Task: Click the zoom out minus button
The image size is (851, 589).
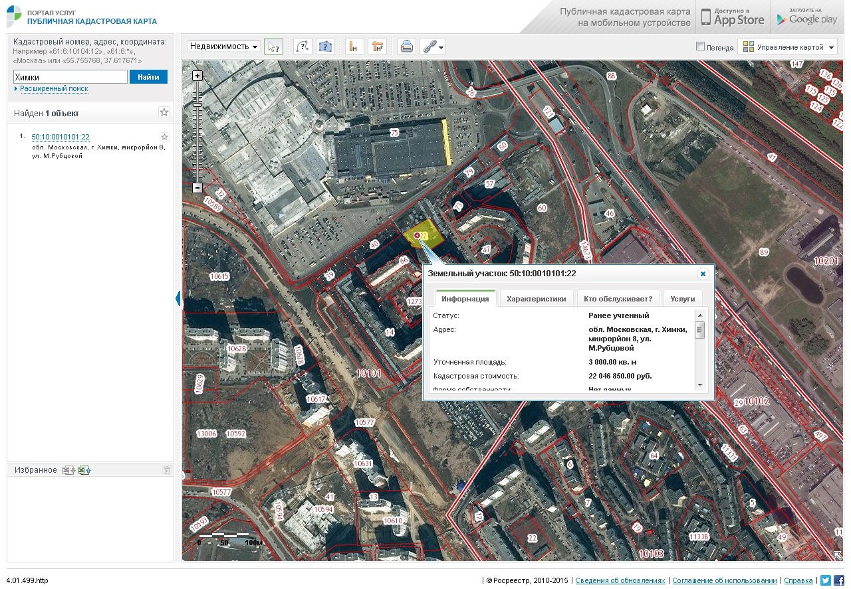Action: click(x=197, y=188)
